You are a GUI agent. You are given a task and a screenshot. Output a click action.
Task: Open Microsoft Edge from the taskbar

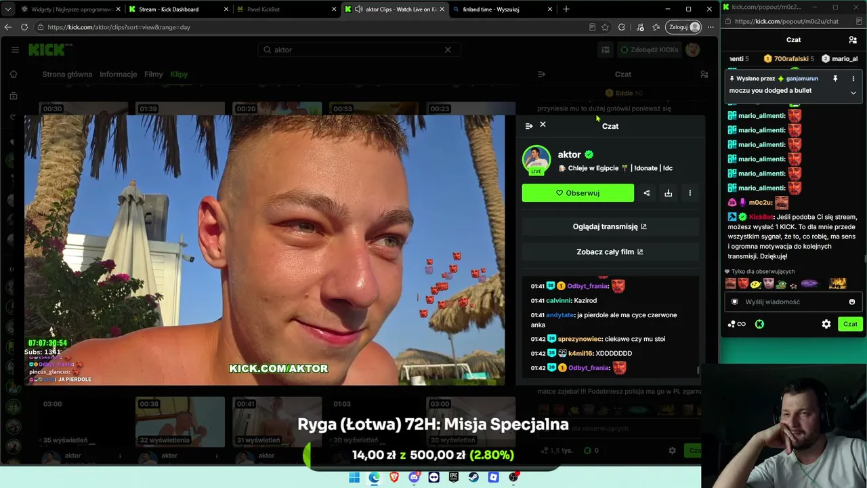tap(374, 477)
